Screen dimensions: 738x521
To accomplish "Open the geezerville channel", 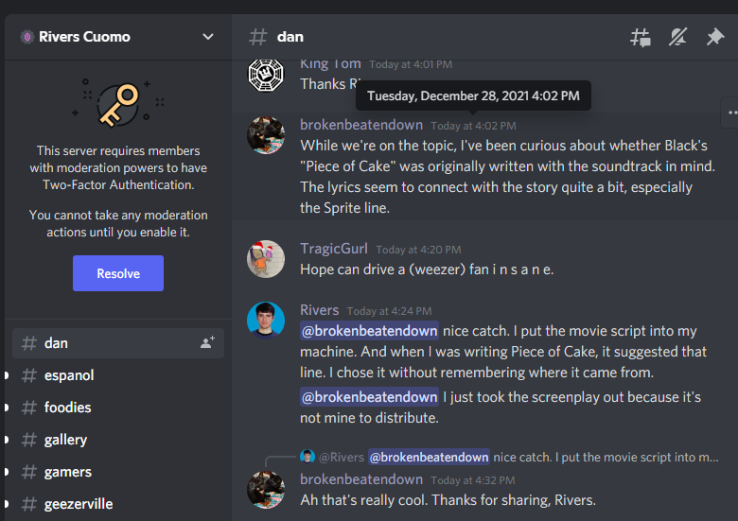I will pyautogui.click(x=79, y=504).
